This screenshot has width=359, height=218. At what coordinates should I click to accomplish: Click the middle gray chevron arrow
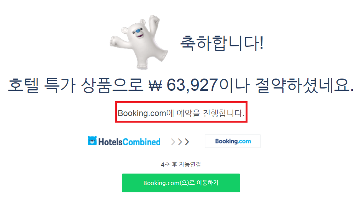(x=180, y=142)
